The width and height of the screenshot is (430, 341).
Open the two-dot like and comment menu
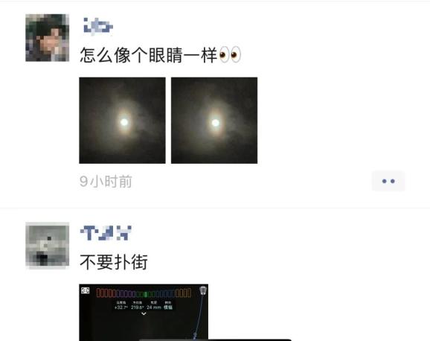388,181
